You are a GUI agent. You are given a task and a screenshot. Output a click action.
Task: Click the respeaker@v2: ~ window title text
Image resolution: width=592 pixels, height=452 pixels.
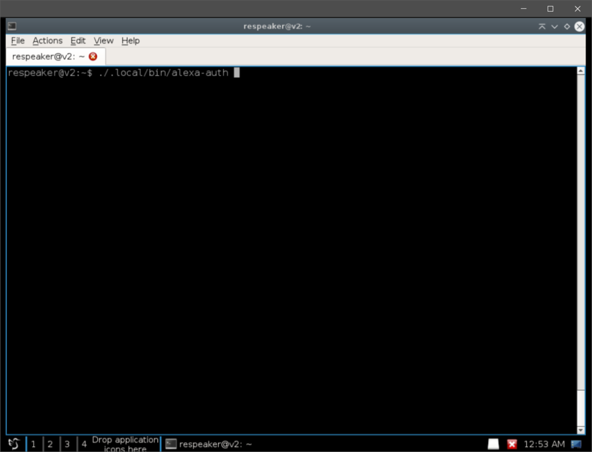click(x=277, y=27)
